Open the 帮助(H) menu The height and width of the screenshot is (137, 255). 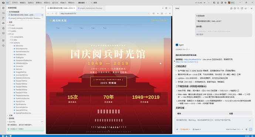(x=71, y=3)
